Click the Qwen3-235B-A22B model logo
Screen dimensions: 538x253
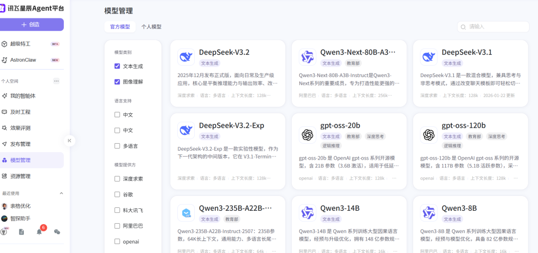coord(186,213)
